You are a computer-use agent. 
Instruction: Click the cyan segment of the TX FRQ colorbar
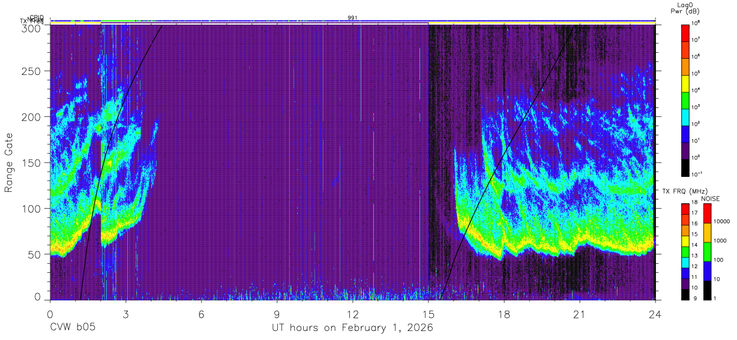(685, 261)
